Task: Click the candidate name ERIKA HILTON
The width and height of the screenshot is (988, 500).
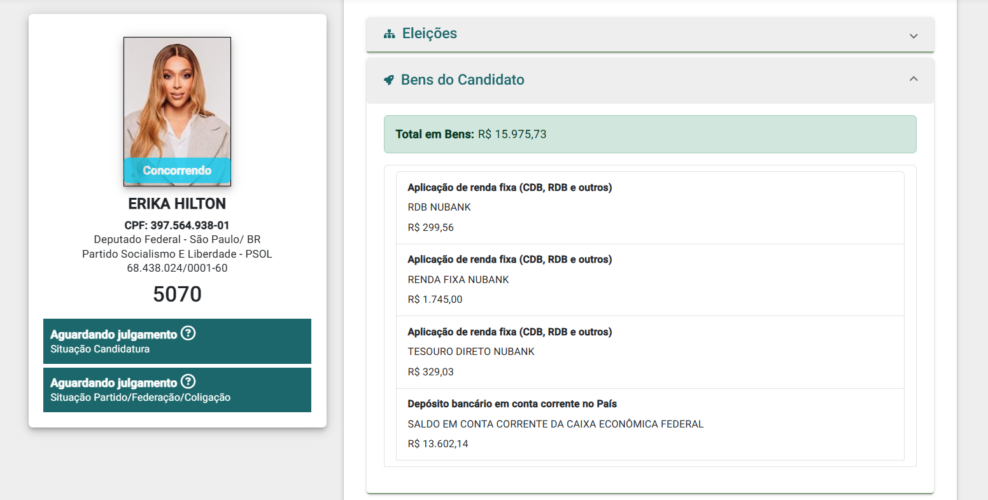Action: tap(177, 204)
